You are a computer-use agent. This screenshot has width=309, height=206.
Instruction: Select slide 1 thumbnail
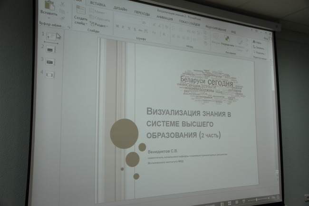tap(51, 37)
